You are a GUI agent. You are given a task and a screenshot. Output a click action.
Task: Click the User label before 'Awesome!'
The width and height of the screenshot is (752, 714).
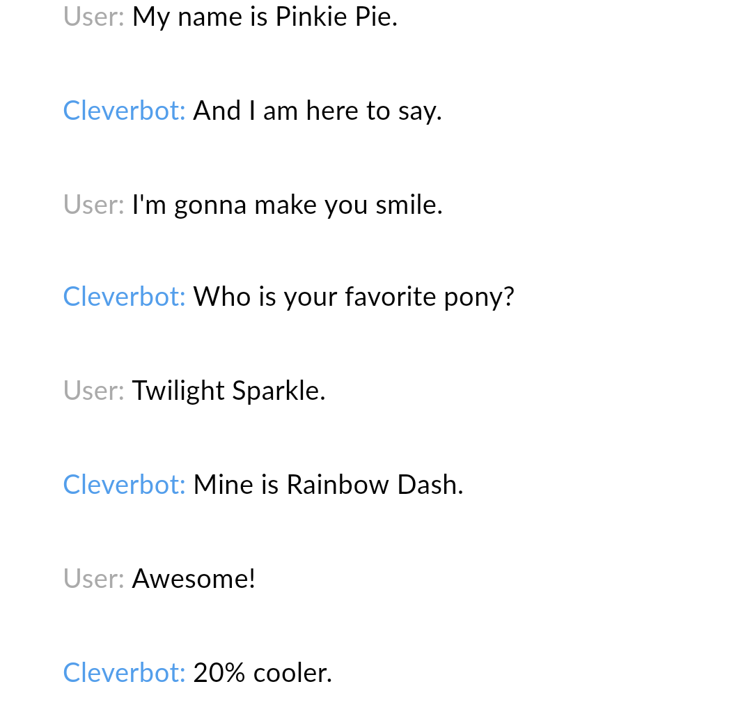click(x=93, y=579)
